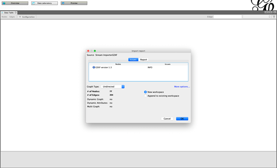Confirm import with OK button

point(182,119)
